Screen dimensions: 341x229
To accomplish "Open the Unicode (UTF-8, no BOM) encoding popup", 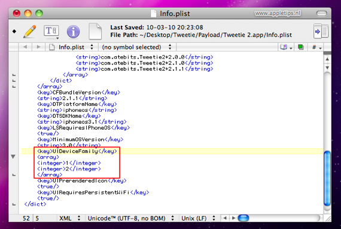I will pyautogui.click(x=131, y=218).
